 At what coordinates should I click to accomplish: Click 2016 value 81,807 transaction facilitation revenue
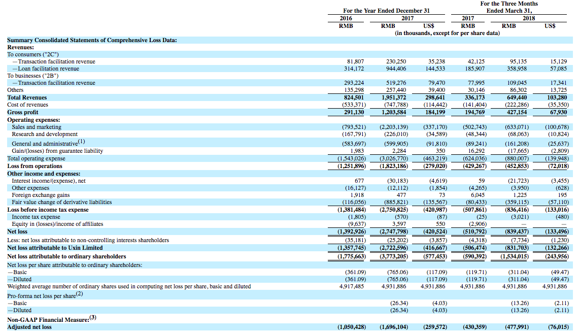coord(355,61)
